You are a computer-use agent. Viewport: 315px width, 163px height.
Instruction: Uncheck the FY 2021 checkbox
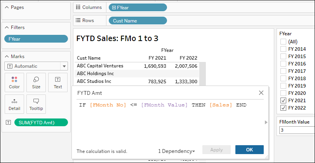pos(284,100)
